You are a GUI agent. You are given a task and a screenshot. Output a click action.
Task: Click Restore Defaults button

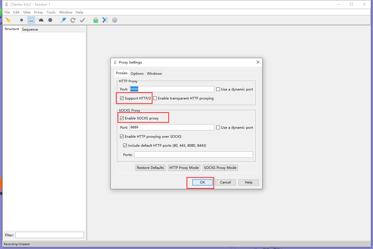tap(150, 168)
